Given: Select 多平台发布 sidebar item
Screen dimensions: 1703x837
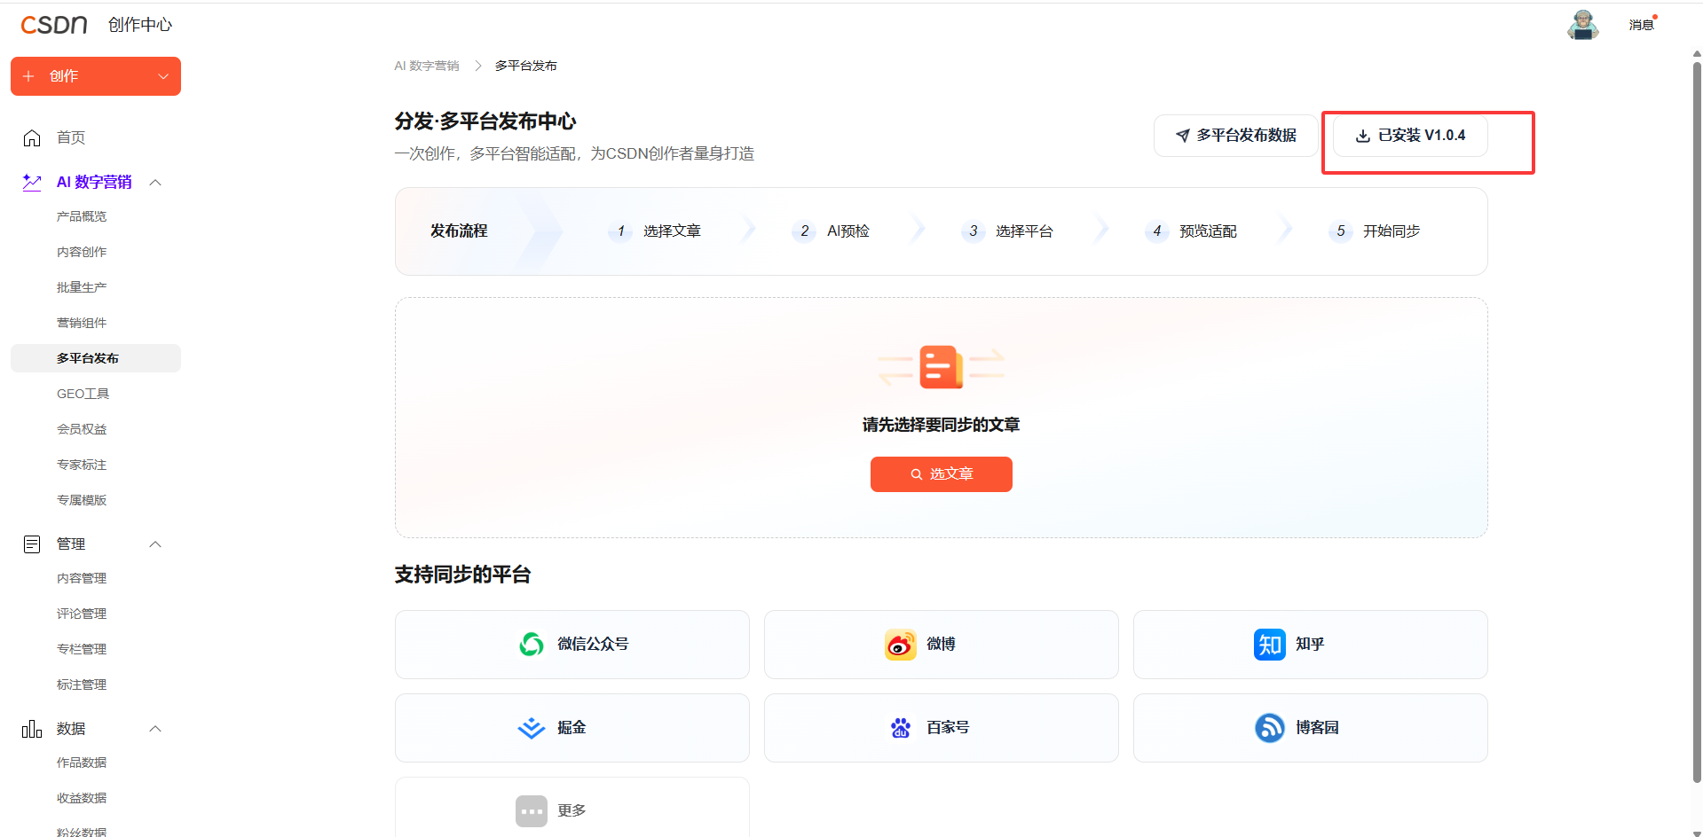Looking at the screenshot, I should point(96,358).
